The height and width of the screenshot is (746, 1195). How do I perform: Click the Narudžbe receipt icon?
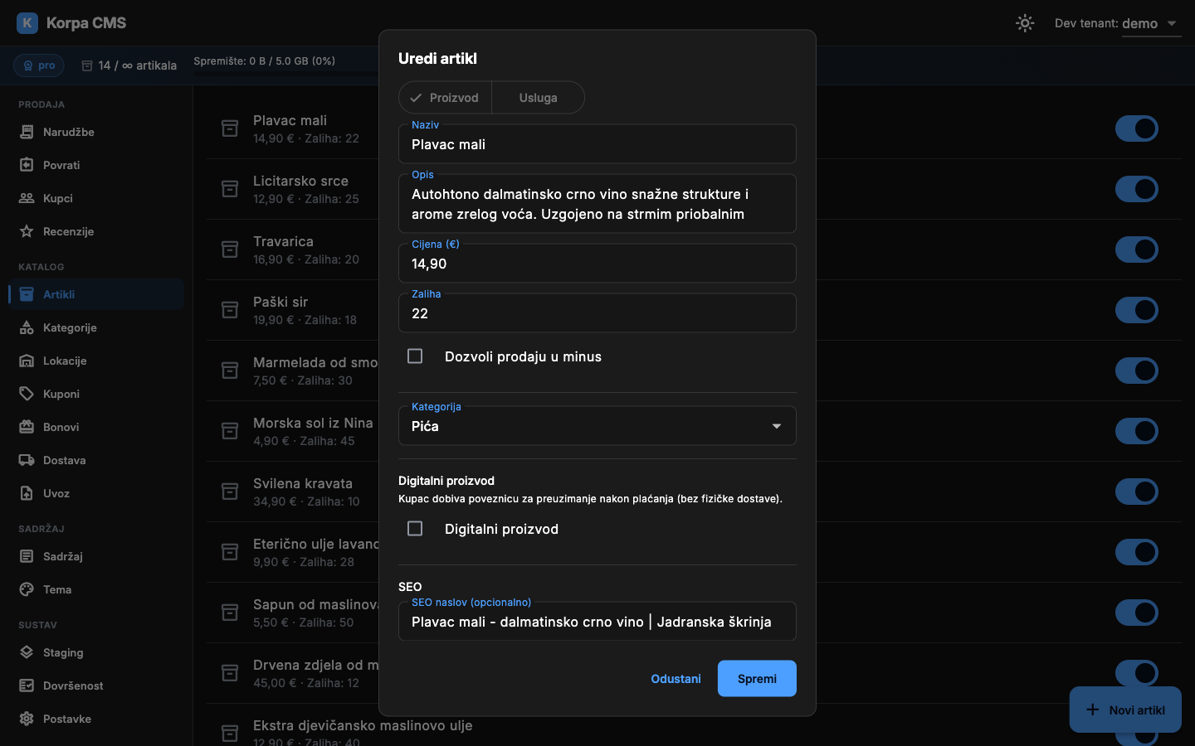coord(27,132)
